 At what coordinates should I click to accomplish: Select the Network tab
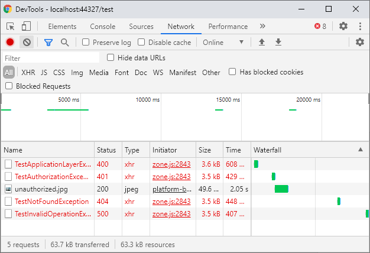coord(181,27)
